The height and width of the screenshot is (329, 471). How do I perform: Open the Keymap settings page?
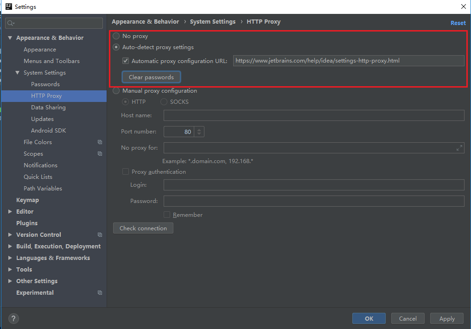point(27,200)
